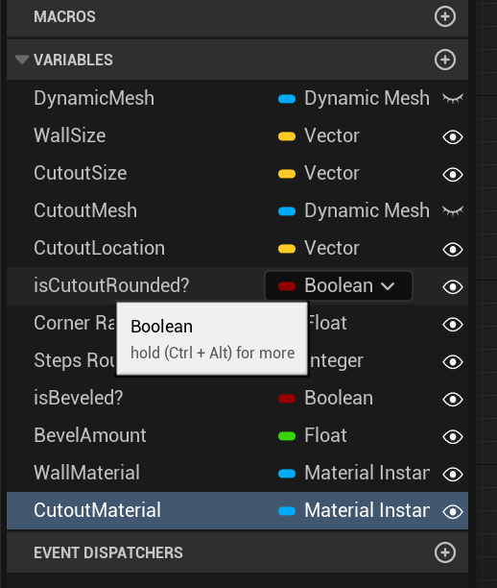Toggle the DynamicMesh closed eye visibility
This screenshot has width=497, height=588.
coord(453,98)
